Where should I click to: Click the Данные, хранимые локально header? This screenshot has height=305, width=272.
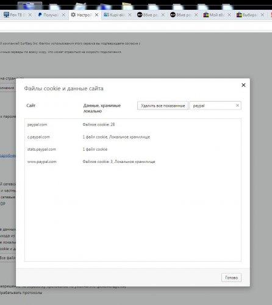pos(102,108)
